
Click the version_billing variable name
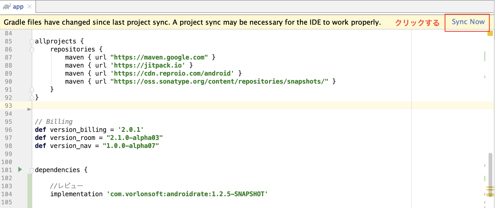tap(78, 130)
